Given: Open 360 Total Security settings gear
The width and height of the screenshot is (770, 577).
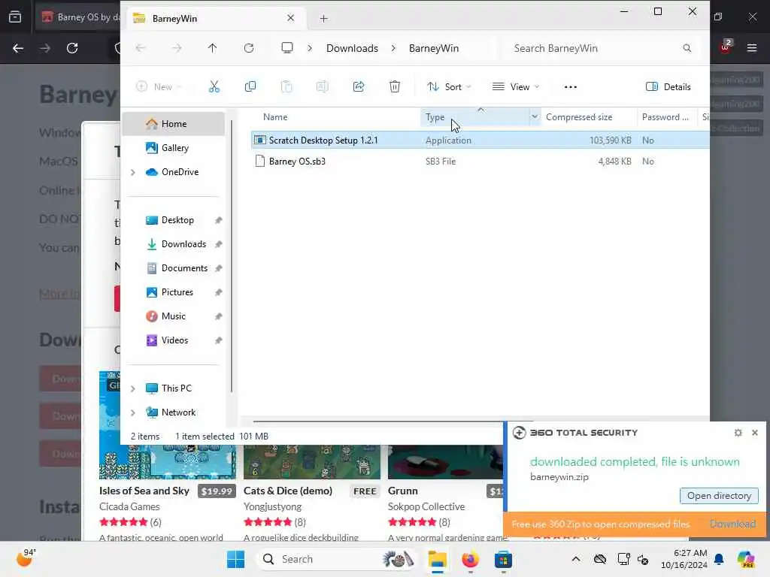Looking at the screenshot, I should click(738, 433).
